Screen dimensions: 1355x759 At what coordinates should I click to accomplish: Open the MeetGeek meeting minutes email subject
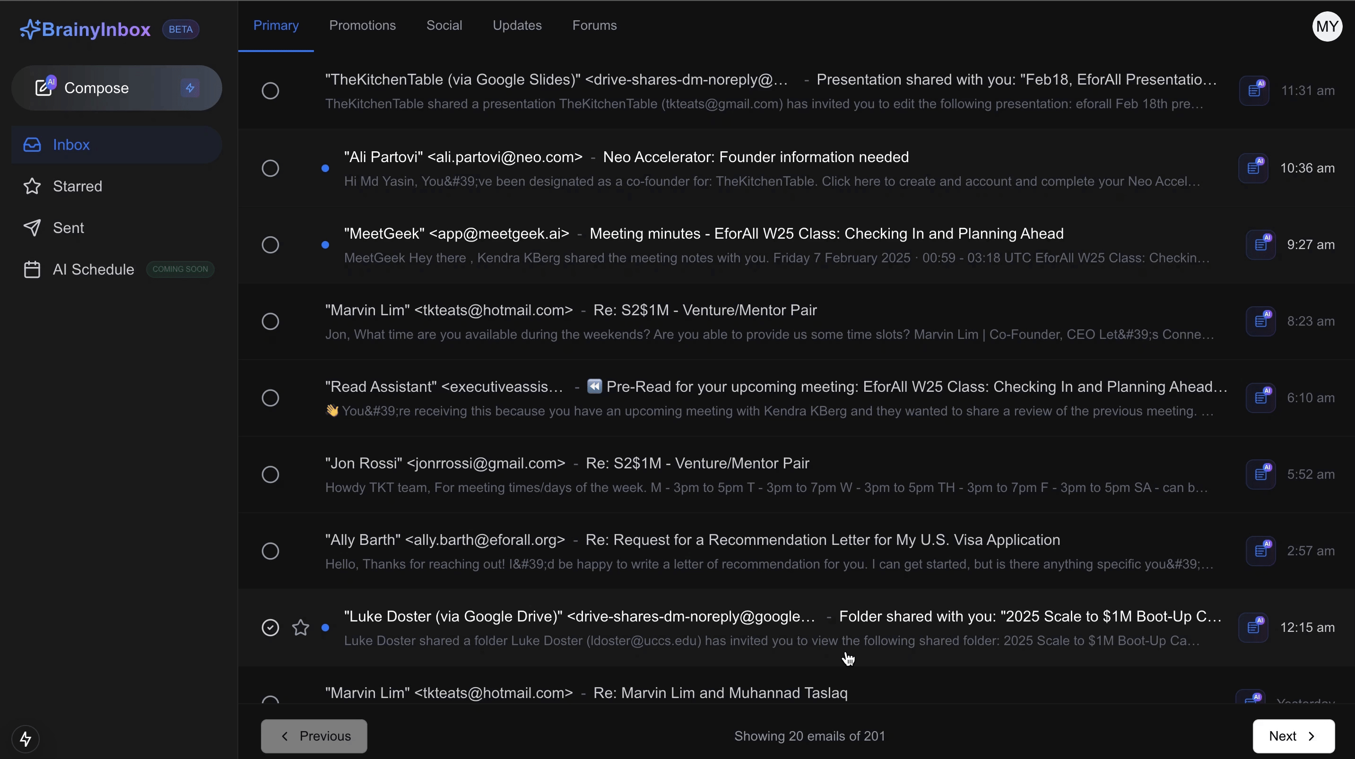pos(826,233)
